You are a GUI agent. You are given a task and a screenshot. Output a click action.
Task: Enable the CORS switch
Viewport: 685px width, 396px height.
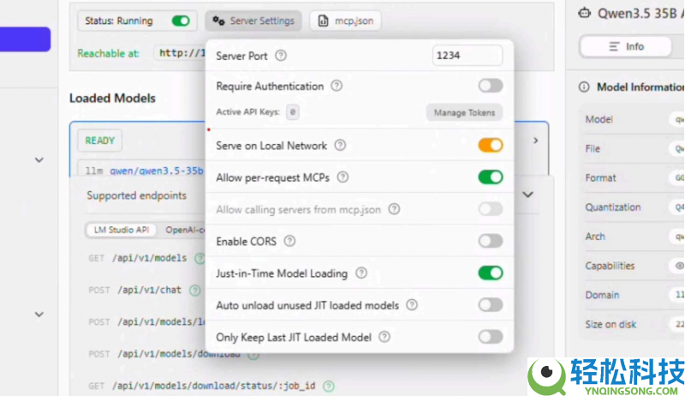(490, 241)
